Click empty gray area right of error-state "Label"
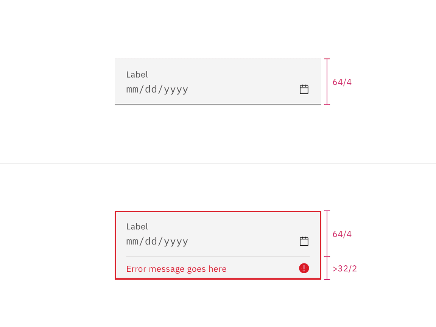This screenshot has height=327, width=436. pos(227,227)
